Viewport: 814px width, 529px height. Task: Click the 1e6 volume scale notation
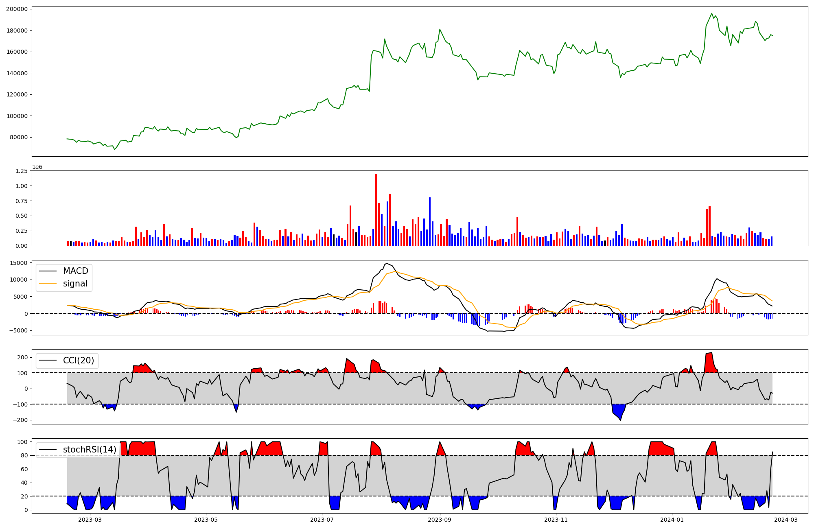(x=37, y=167)
